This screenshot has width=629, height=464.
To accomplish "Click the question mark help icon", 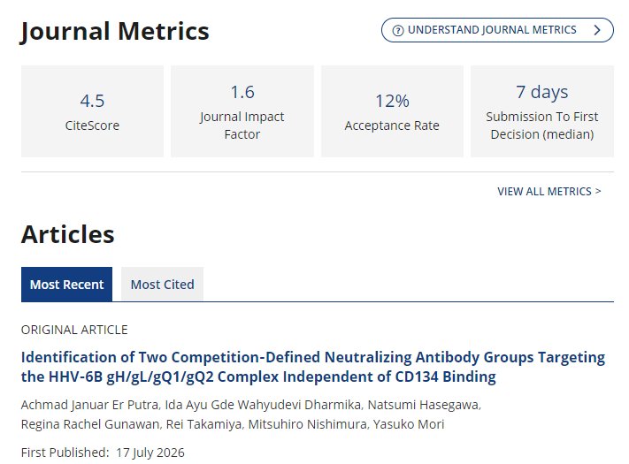I will (x=397, y=30).
